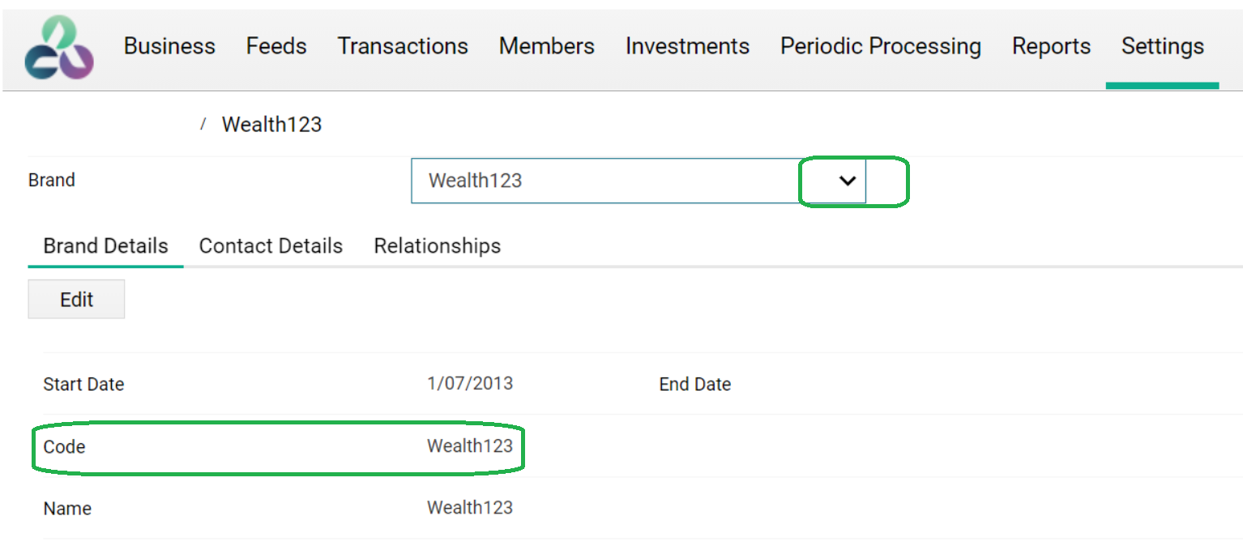The image size is (1243, 550).
Task: Open the Relationships tab
Action: click(437, 246)
